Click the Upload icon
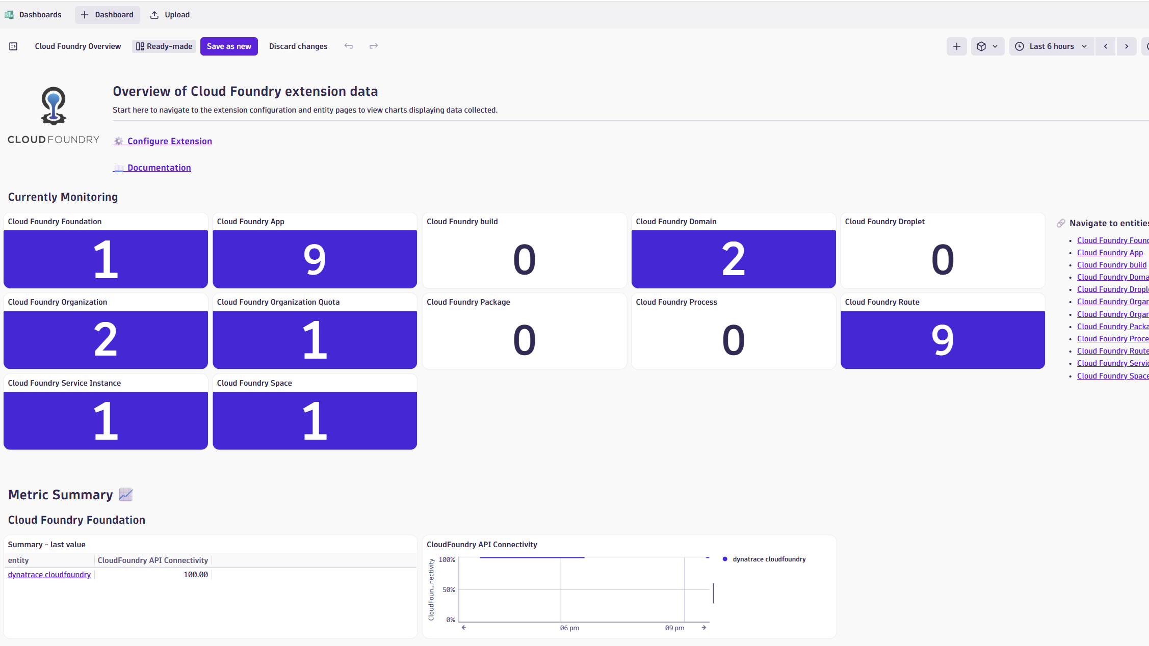The width and height of the screenshot is (1149, 646). (x=154, y=15)
